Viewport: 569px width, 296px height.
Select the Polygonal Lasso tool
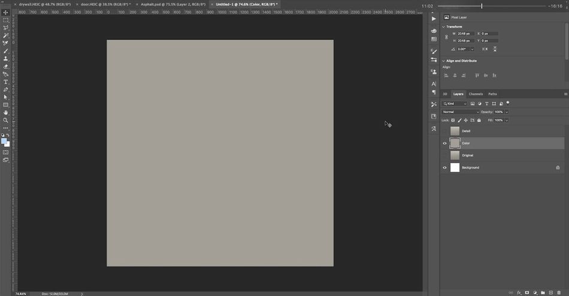(x=5, y=28)
